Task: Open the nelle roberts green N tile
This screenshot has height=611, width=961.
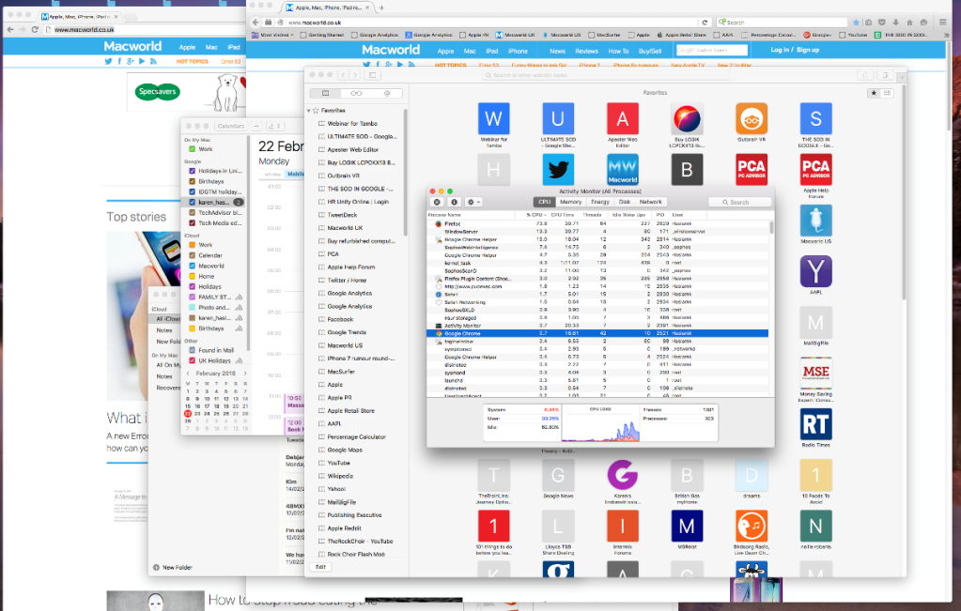Action: point(815,526)
